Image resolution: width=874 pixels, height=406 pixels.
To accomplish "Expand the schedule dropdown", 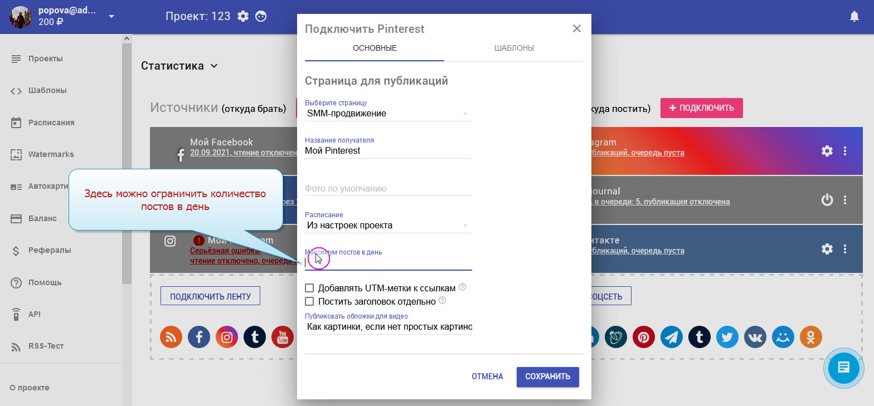I will (388, 226).
